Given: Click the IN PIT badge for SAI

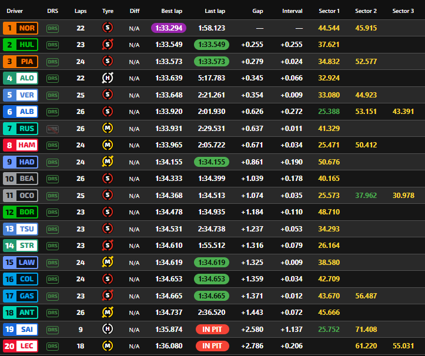Looking at the screenshot, I should pos(212,330).
